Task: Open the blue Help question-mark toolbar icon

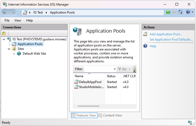Action: [x=188, y=12]
